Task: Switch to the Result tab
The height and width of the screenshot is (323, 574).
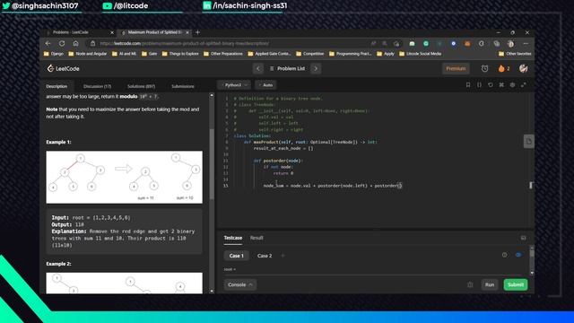Action: (x=257, y=238)
